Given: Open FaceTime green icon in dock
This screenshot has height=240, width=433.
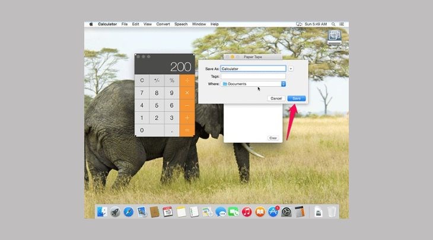Looking at the screenshot, I should [234, 212].
